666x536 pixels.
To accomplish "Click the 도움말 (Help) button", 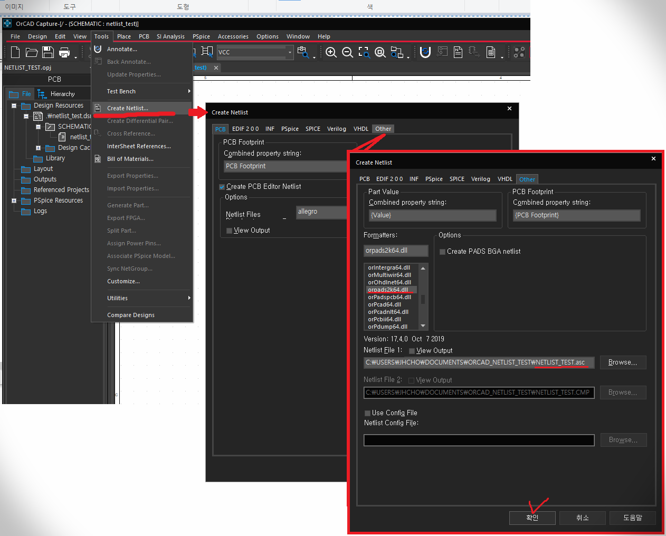I will tap(632, 518).
